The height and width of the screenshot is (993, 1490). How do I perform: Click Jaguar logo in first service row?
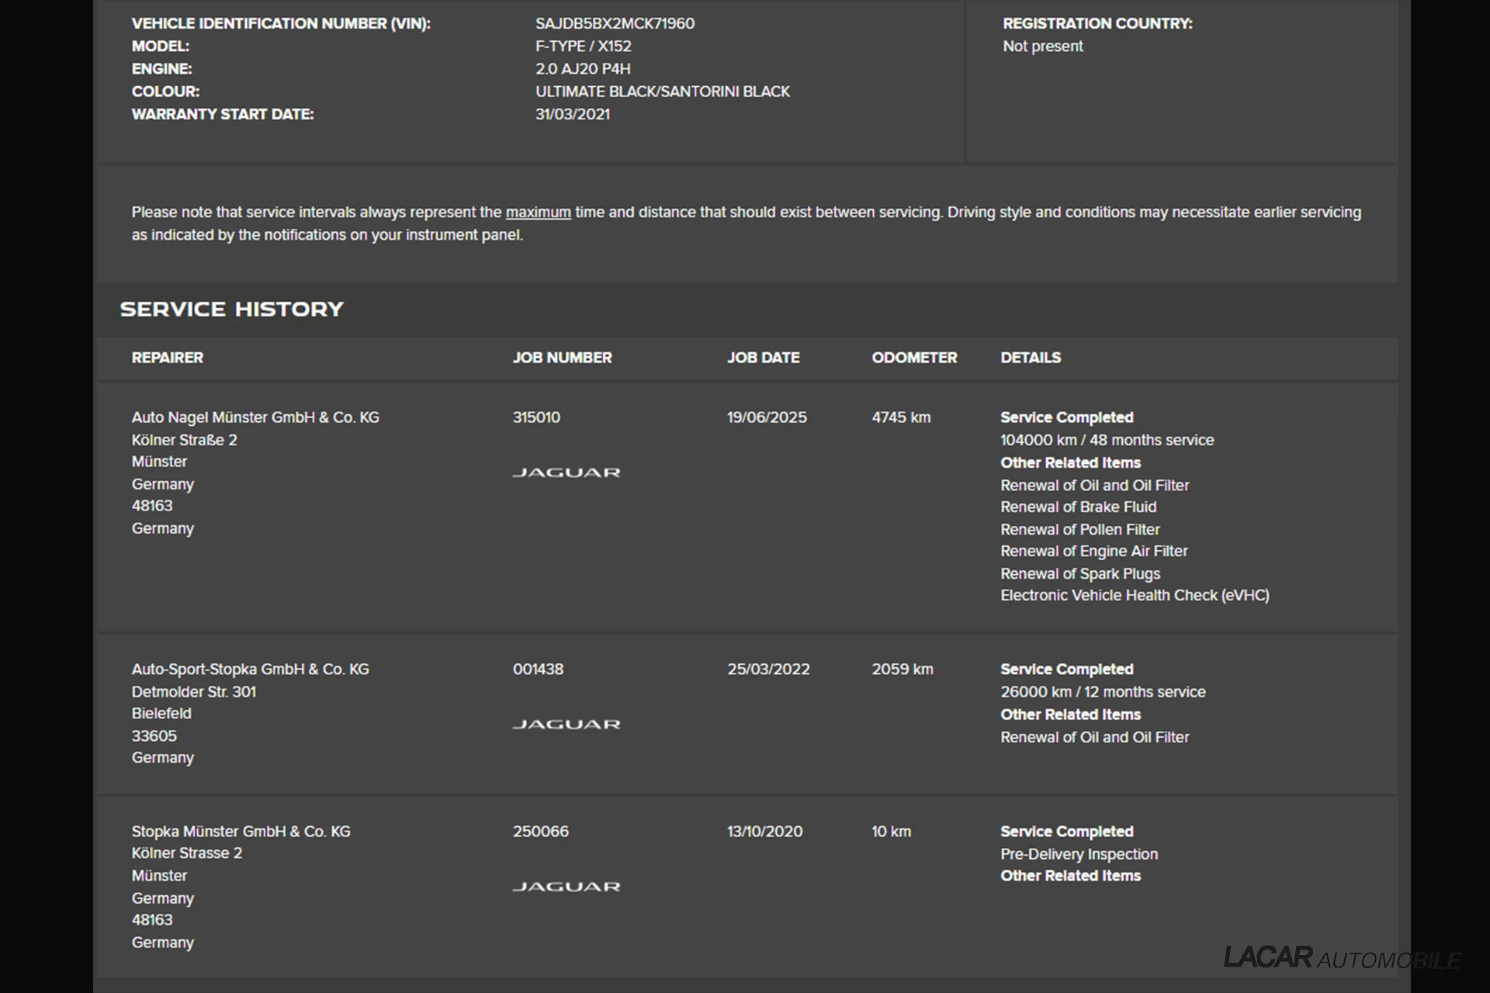coord(566,472)
